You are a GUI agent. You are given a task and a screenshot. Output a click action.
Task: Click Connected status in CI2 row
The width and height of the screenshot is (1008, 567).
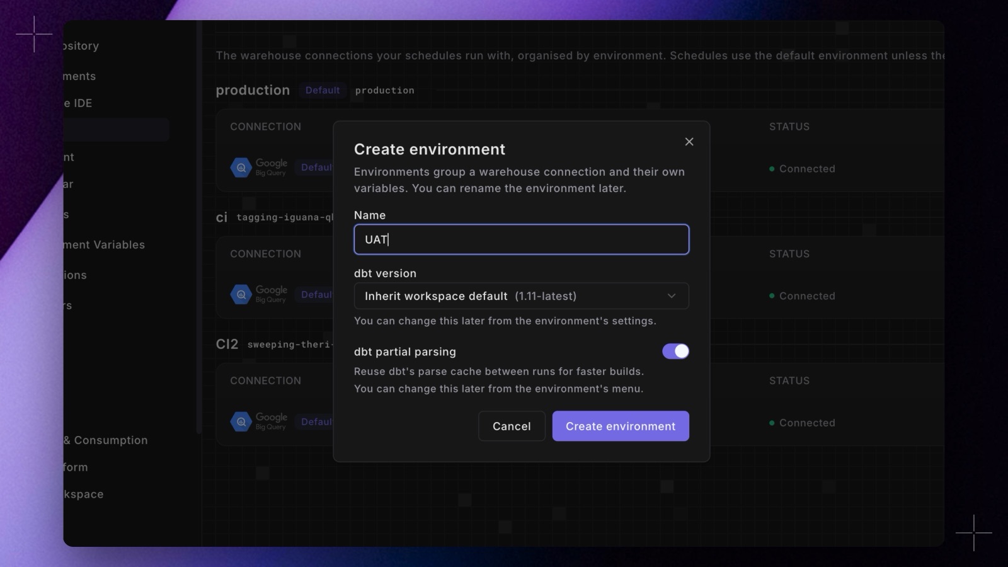[802, 423]
